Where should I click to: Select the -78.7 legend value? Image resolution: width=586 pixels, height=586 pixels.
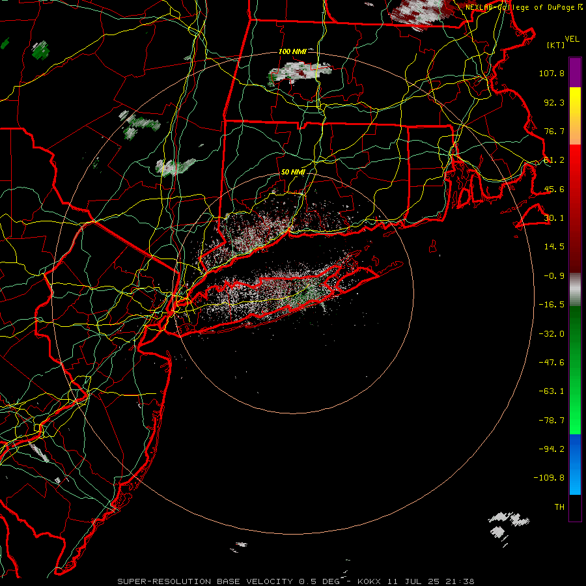pos(551,421)
